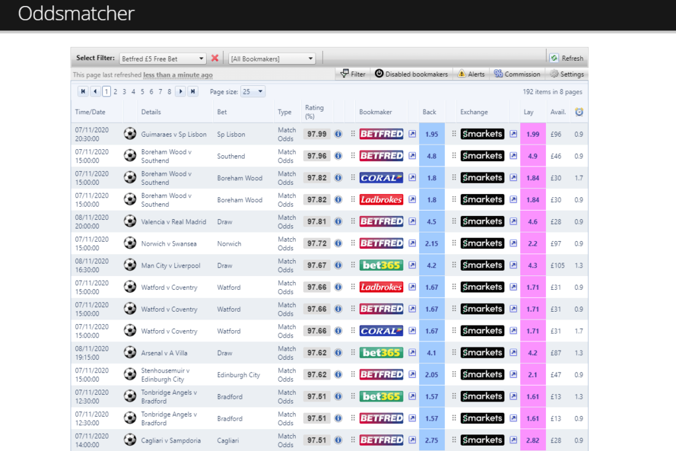Open Betfred external link for Valencia v Real Madrid
Viewport: 676px width, 451px height.
click(x=412, y=221)
